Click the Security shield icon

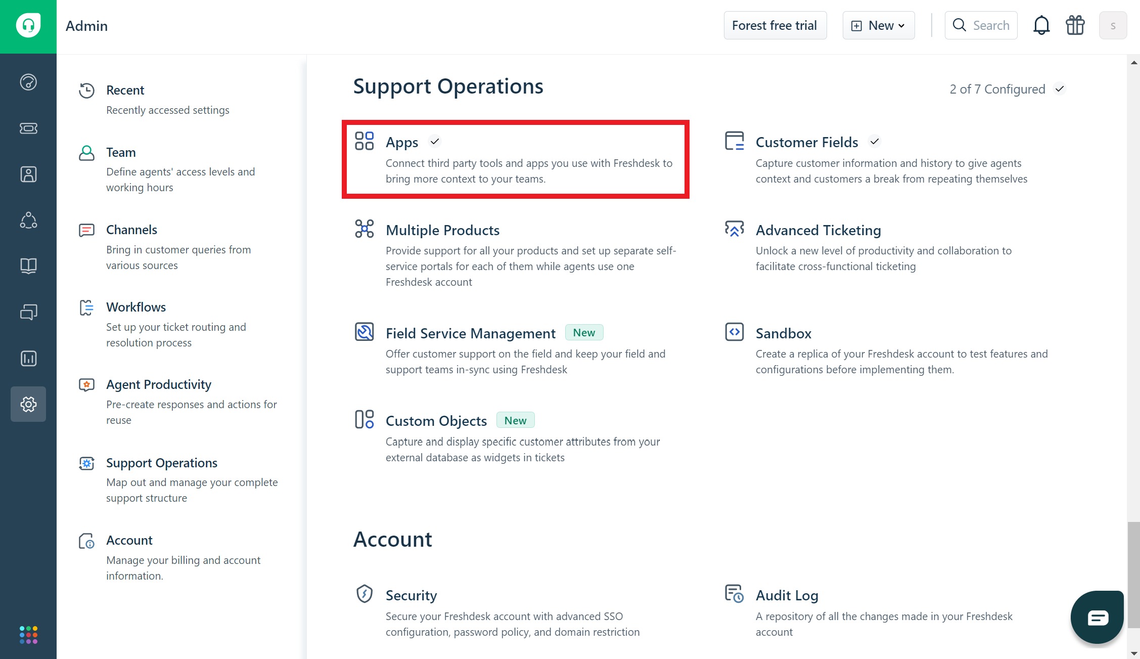click(x=364, y=594)
